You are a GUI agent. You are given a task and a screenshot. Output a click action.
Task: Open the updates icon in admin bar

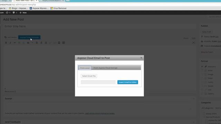pyautogui.click(x=8, y=13)
